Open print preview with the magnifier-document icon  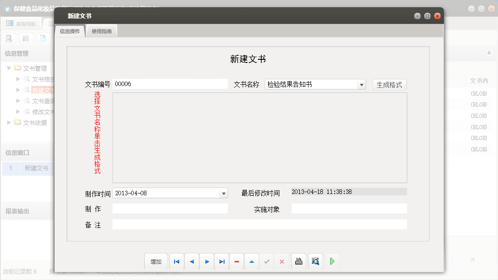[315, 261]
